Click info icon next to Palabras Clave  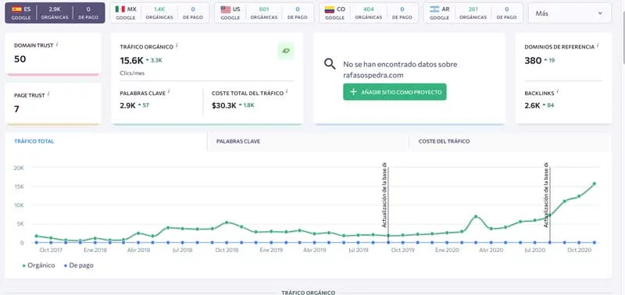[169, 91]
